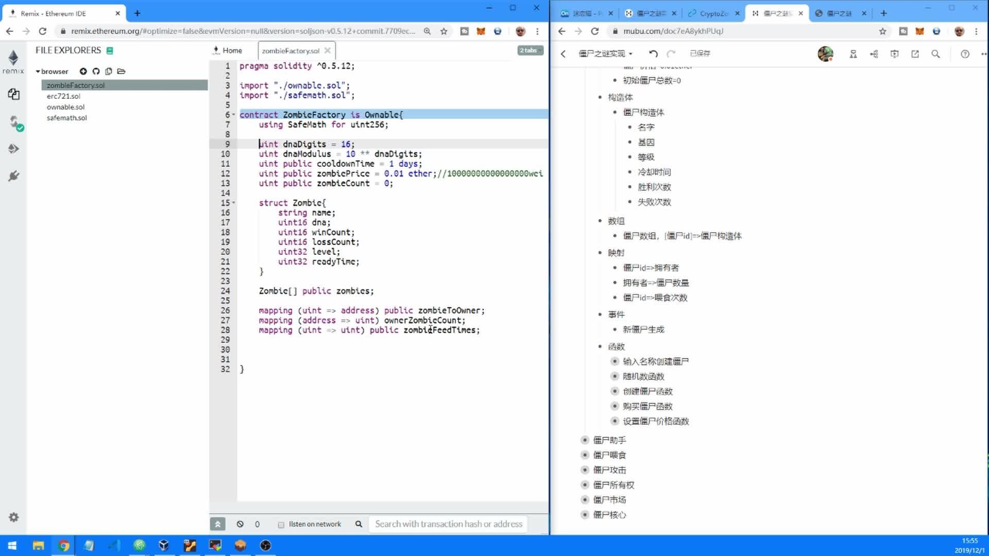Open the ownable.sol file
989x556 pixels.
point(65,107)
